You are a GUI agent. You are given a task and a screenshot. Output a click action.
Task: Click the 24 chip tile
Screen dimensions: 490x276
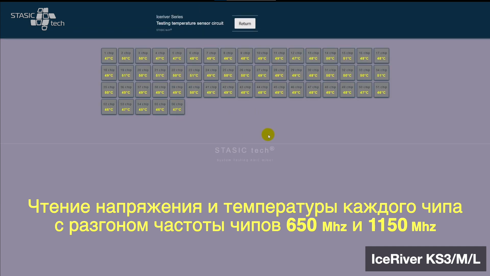(211, 73)
